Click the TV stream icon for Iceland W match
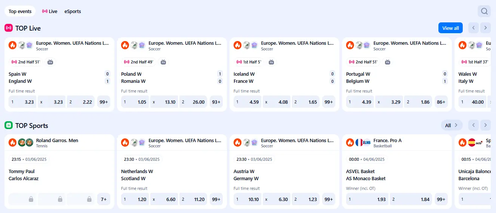The image size is (496, 213). pyautogui.click(x=271, y=62)
